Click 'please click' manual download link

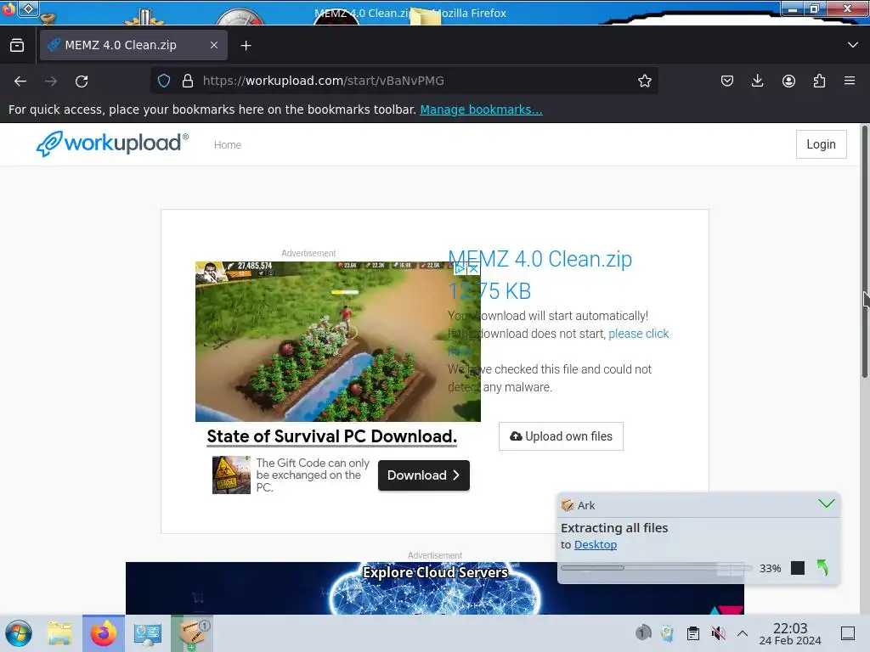[x=639, y=334]
